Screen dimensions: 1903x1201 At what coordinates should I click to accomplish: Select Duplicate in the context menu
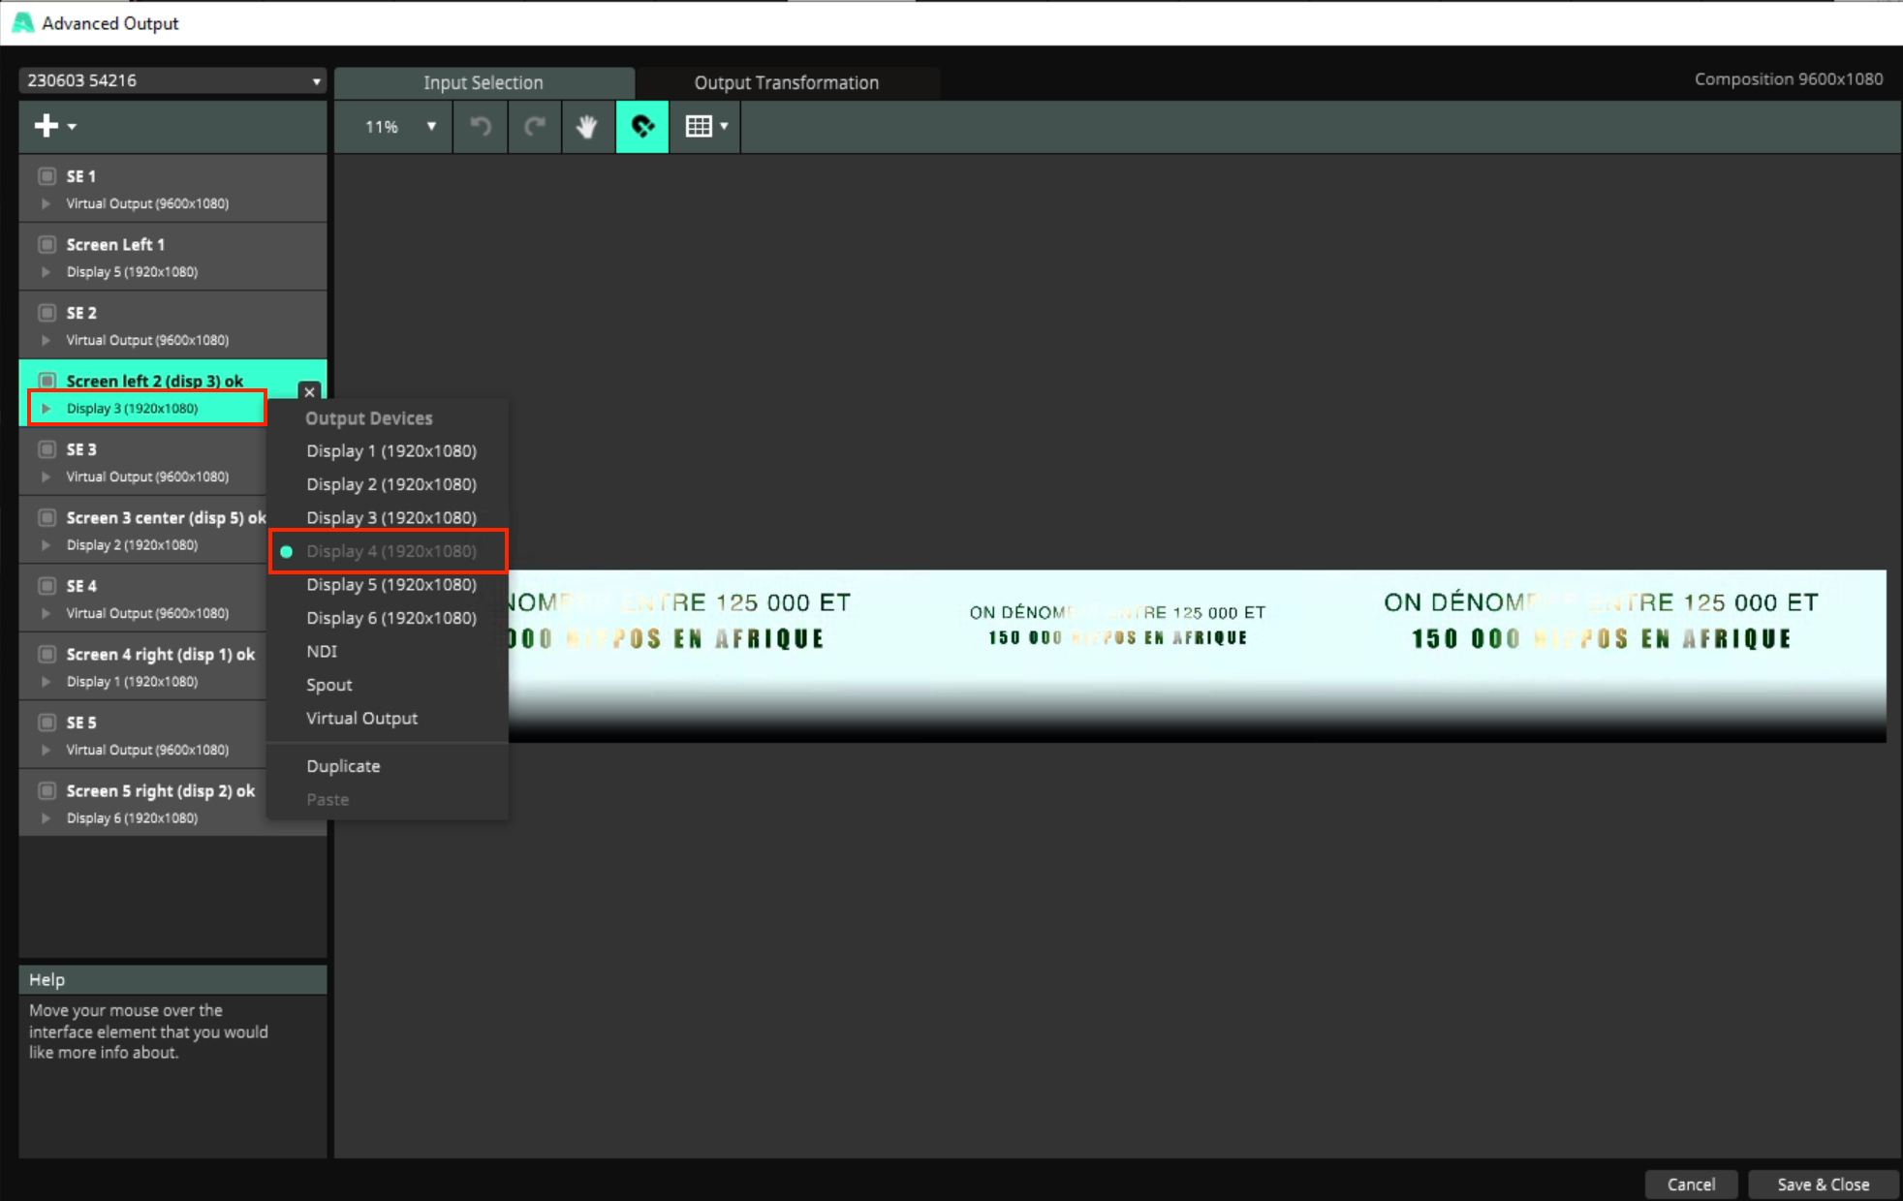tap(343, 765)
